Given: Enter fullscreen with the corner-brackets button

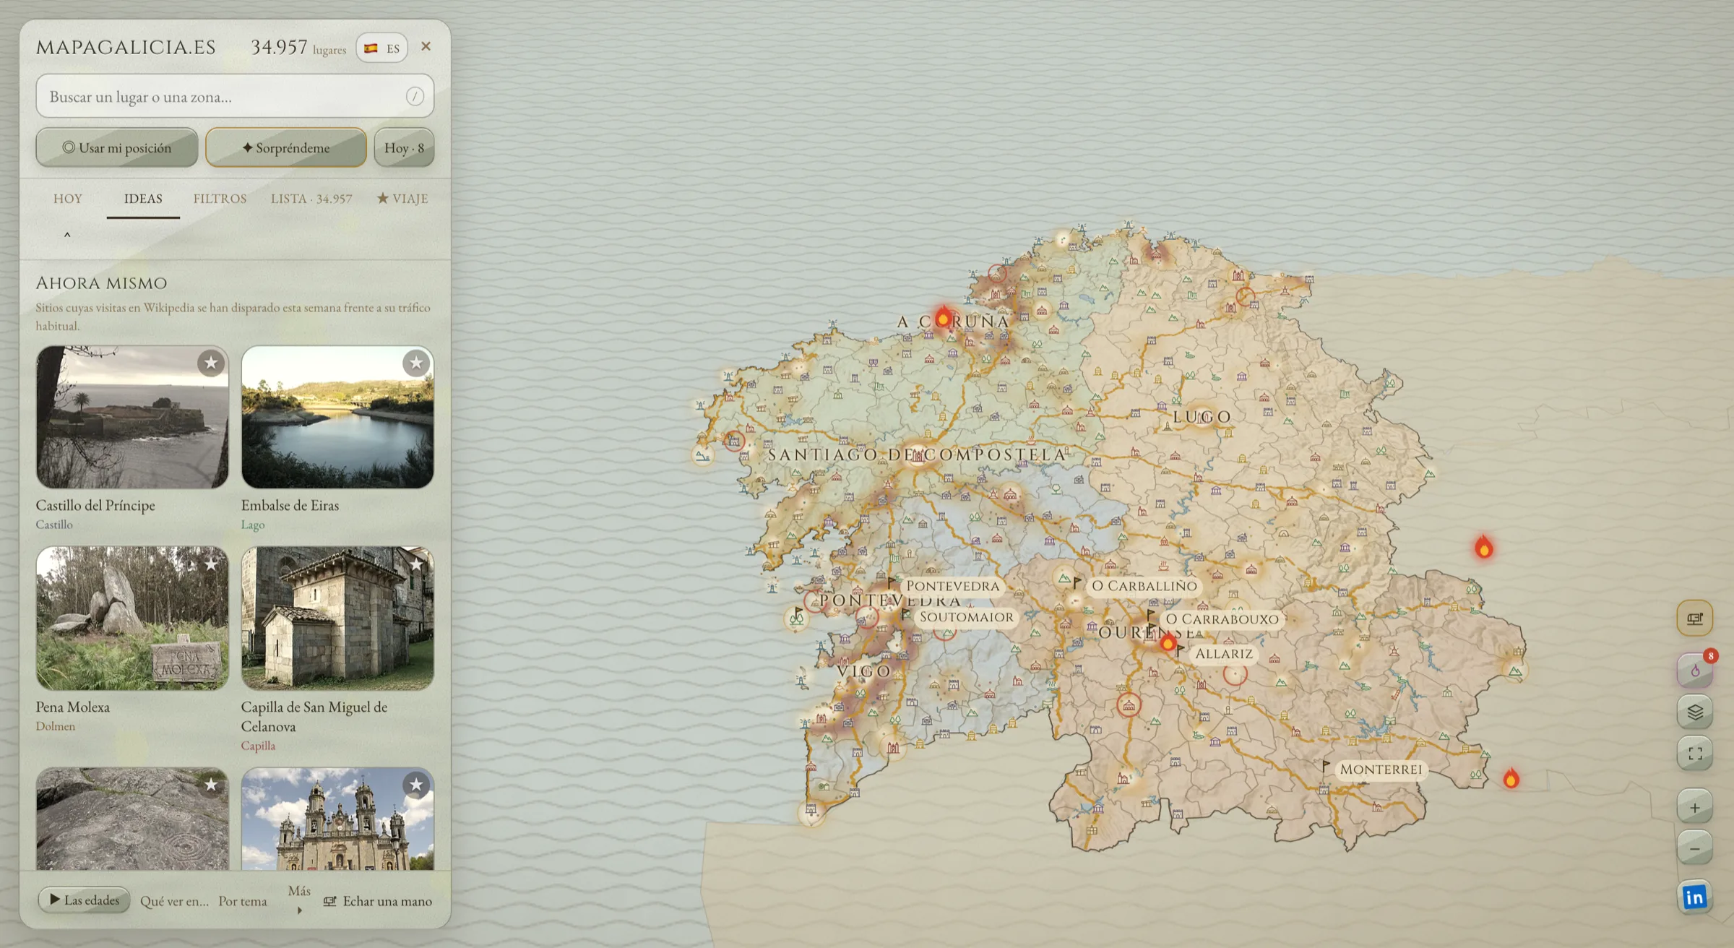Looking at the screenshot, I should click(x=1694, y=754).
